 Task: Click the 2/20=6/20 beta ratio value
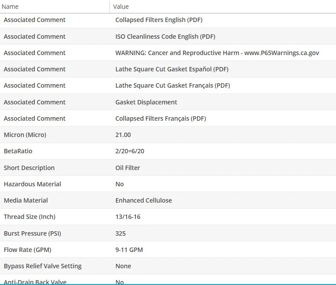pyautogui.click(x=130, y=151)
